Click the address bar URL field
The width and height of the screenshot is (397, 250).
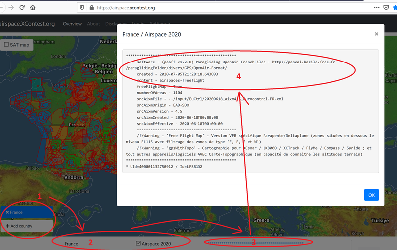click(227, 8)
